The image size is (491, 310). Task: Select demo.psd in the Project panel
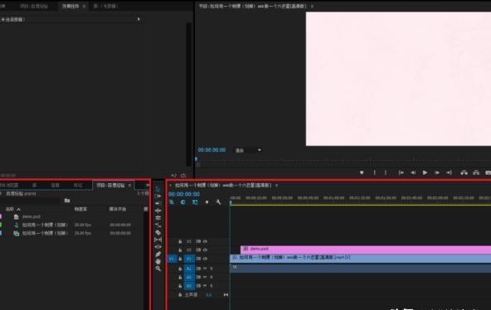pyautogui.click(x=32, y=216)
